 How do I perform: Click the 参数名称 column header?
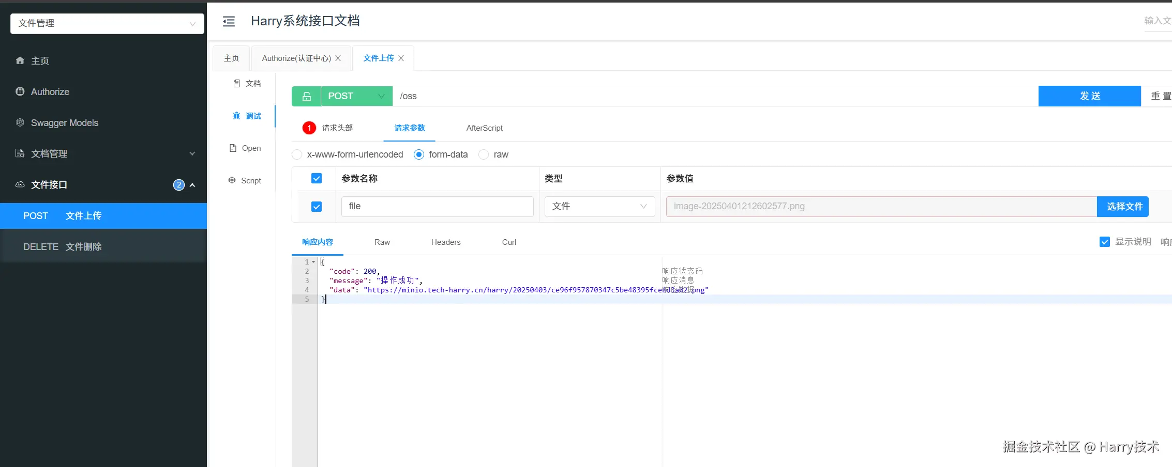(359, 178)
